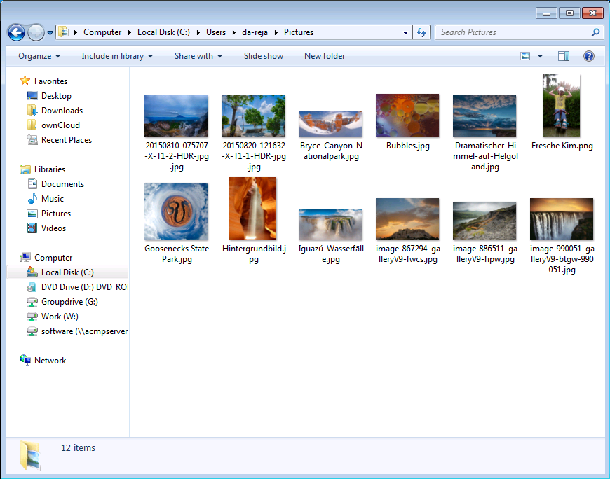Toggle the preview pane icon
610x479 pixels.
point(564,56)
